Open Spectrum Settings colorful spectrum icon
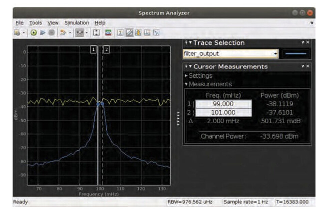The image size is (327, 212). (108, 33)
